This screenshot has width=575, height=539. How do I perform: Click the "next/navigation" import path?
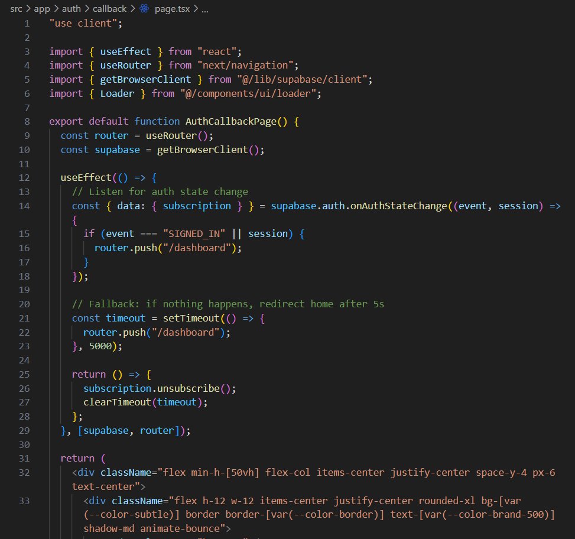245,65
